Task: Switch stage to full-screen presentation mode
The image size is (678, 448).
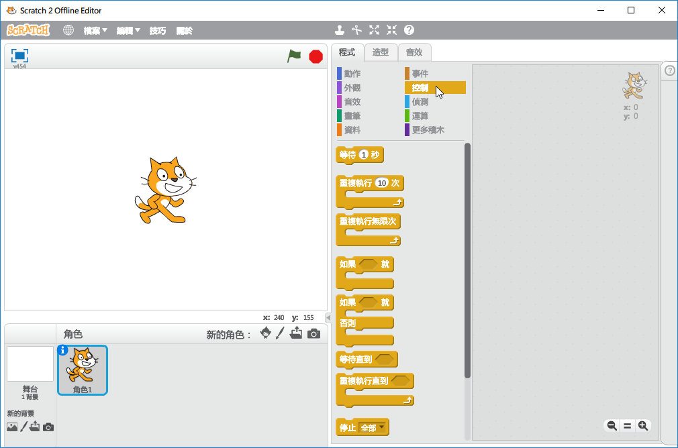Action: (x=19, y=56)
